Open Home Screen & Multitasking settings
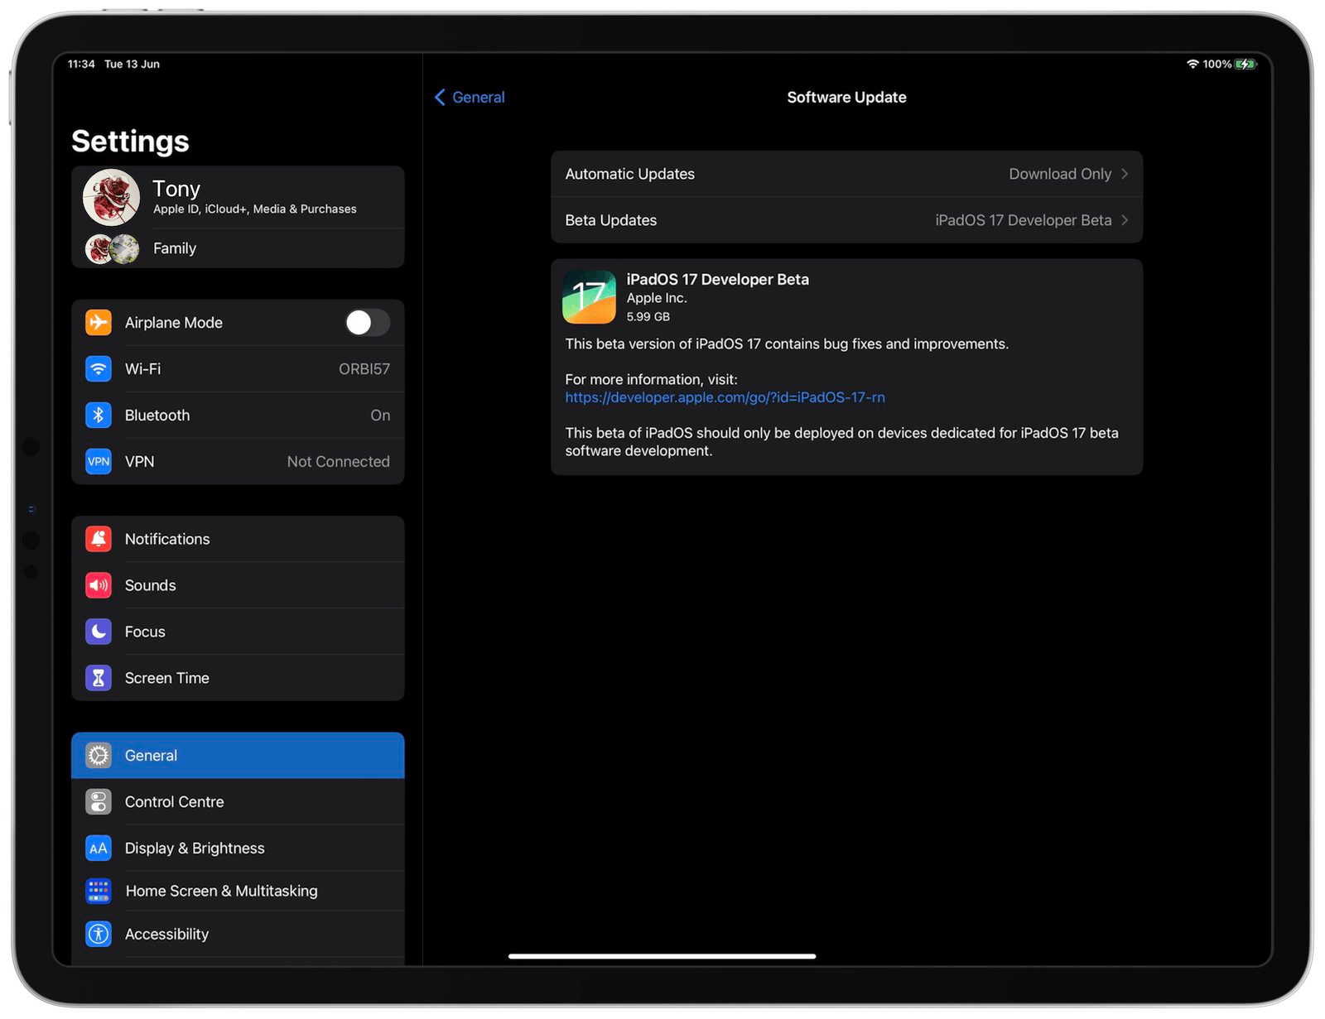Screen dimensions: 1325x1019 pos(238,892)
